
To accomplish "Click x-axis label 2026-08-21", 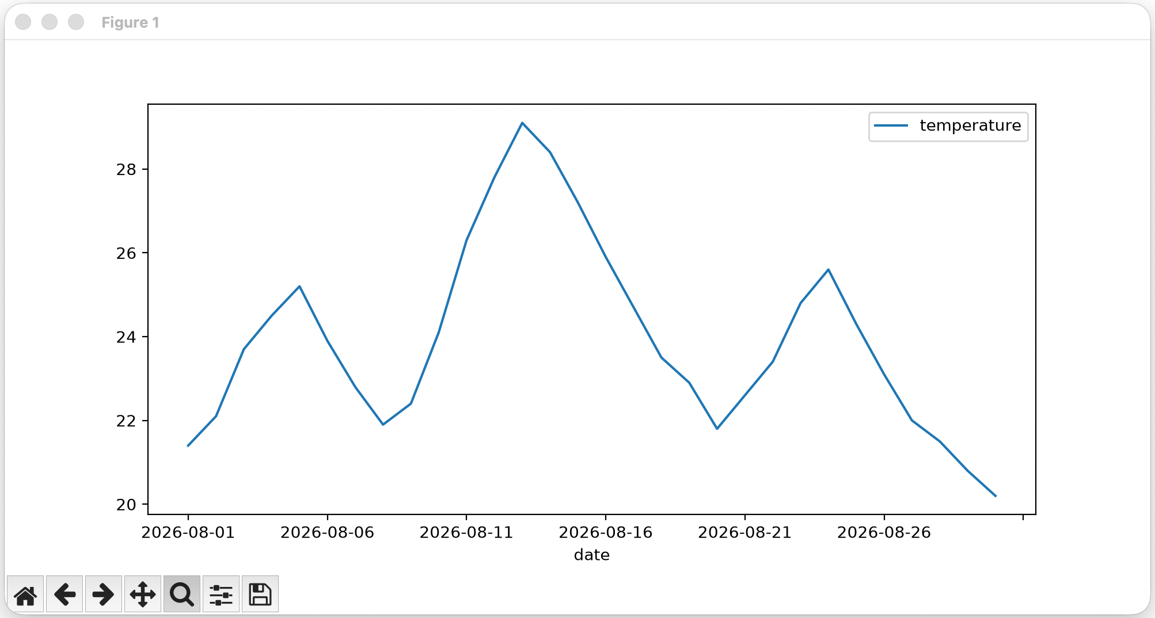I will coord(745,532).
